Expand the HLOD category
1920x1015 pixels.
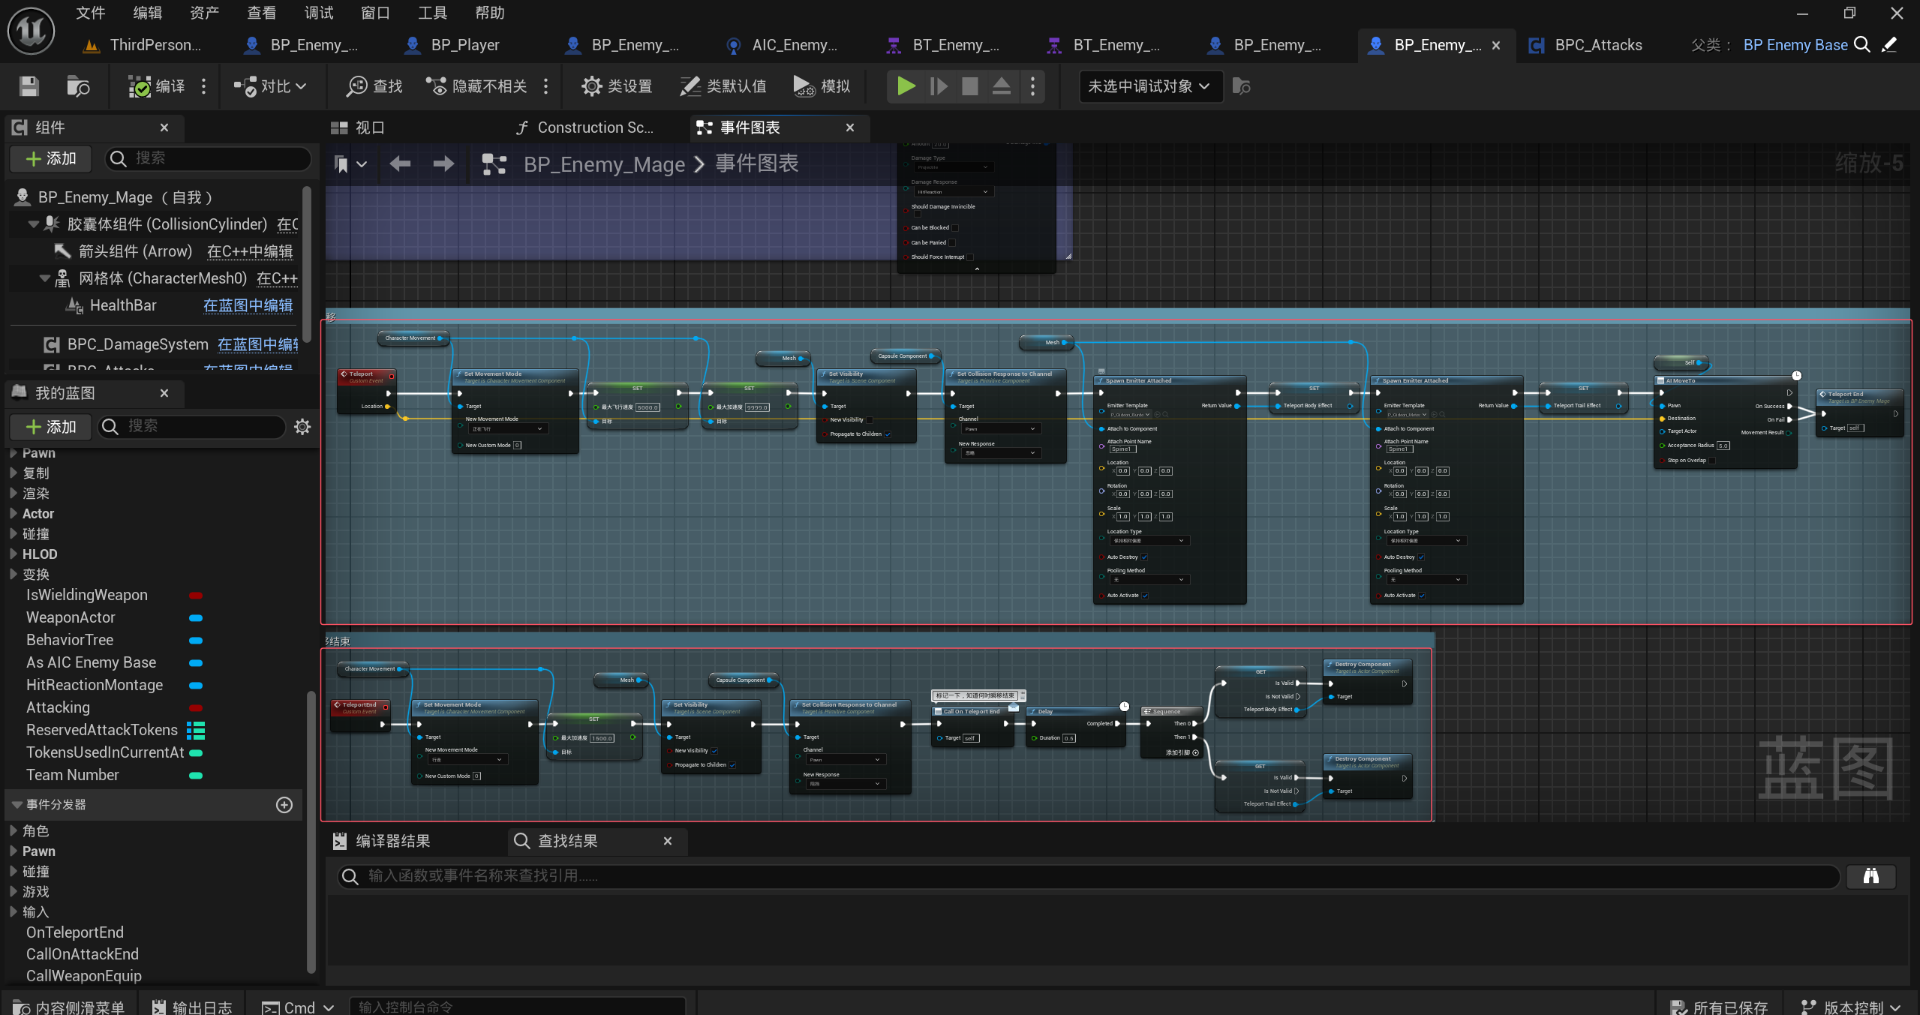click(14, 554)
